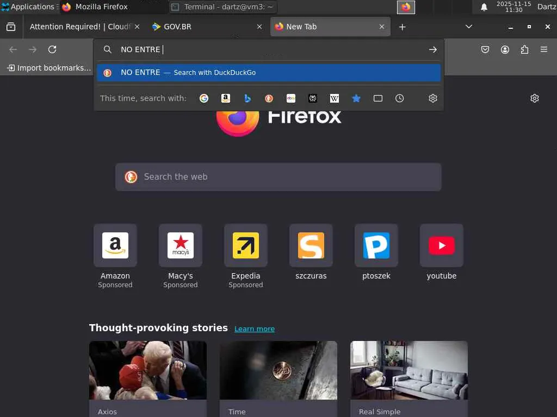The height and width of the screenshot is (417, 557).
Task: Open the new tab page customize gear
Action: [535, 98]
